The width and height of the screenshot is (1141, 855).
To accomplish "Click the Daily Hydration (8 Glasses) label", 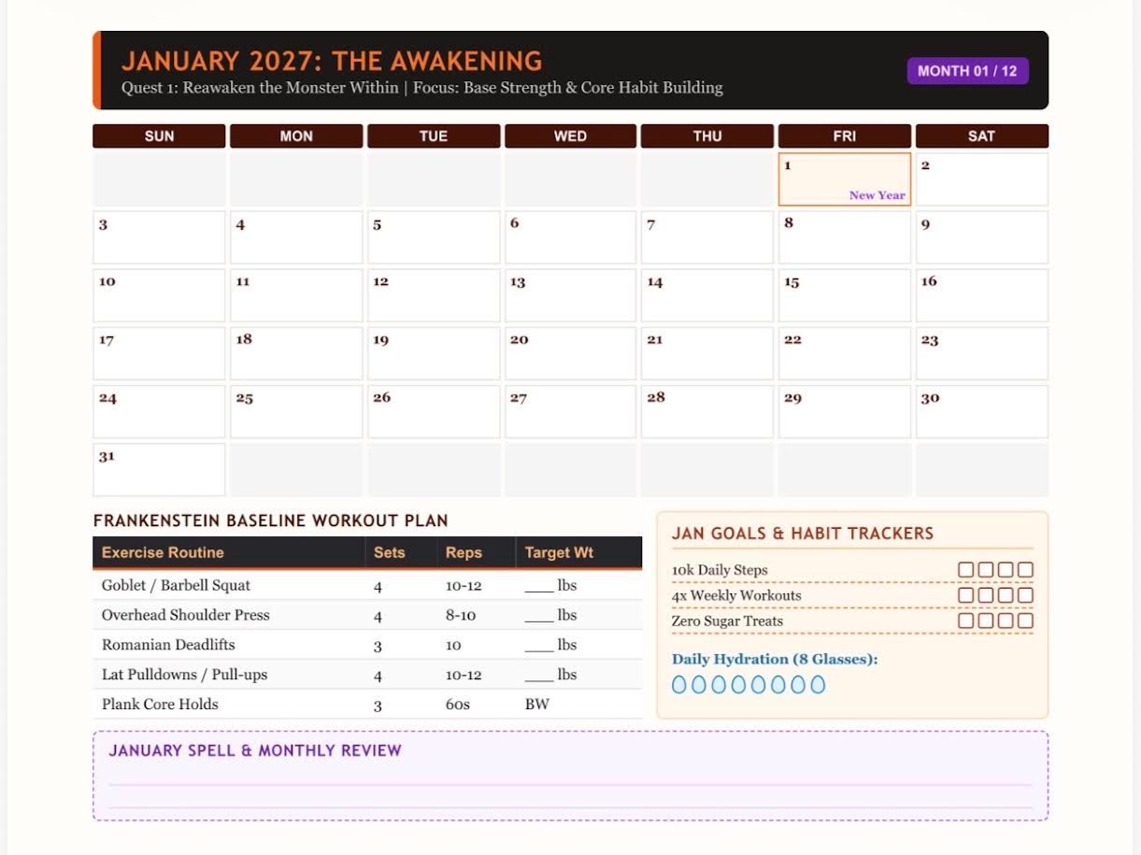I will (775, 660).
